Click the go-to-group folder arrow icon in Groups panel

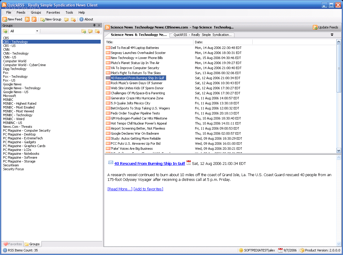pyautogui.click(x=5, y=31)
